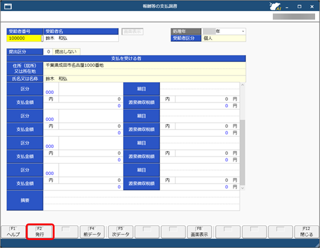This screenshot has width=320, height=248.
Task: Click the 処理年 label
Action: (186, 31)
